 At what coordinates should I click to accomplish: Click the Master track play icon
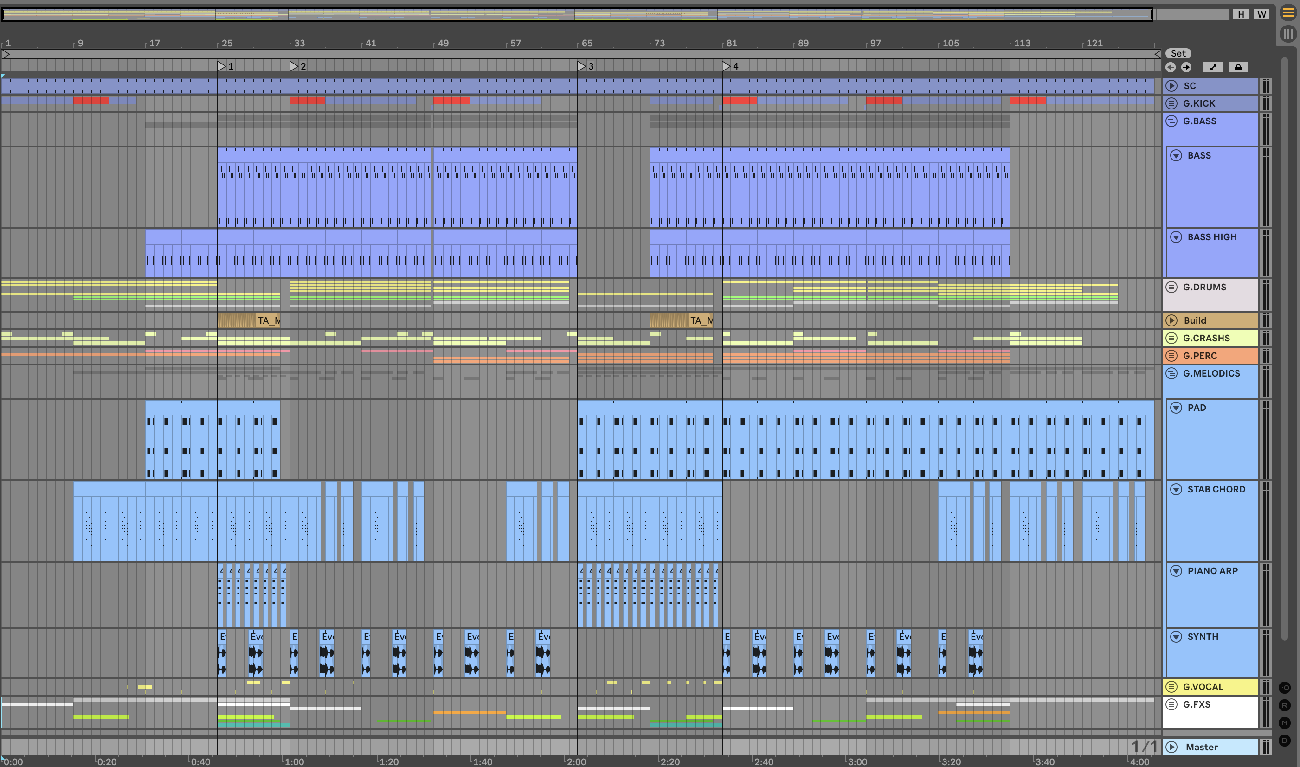pos(1172,747)
